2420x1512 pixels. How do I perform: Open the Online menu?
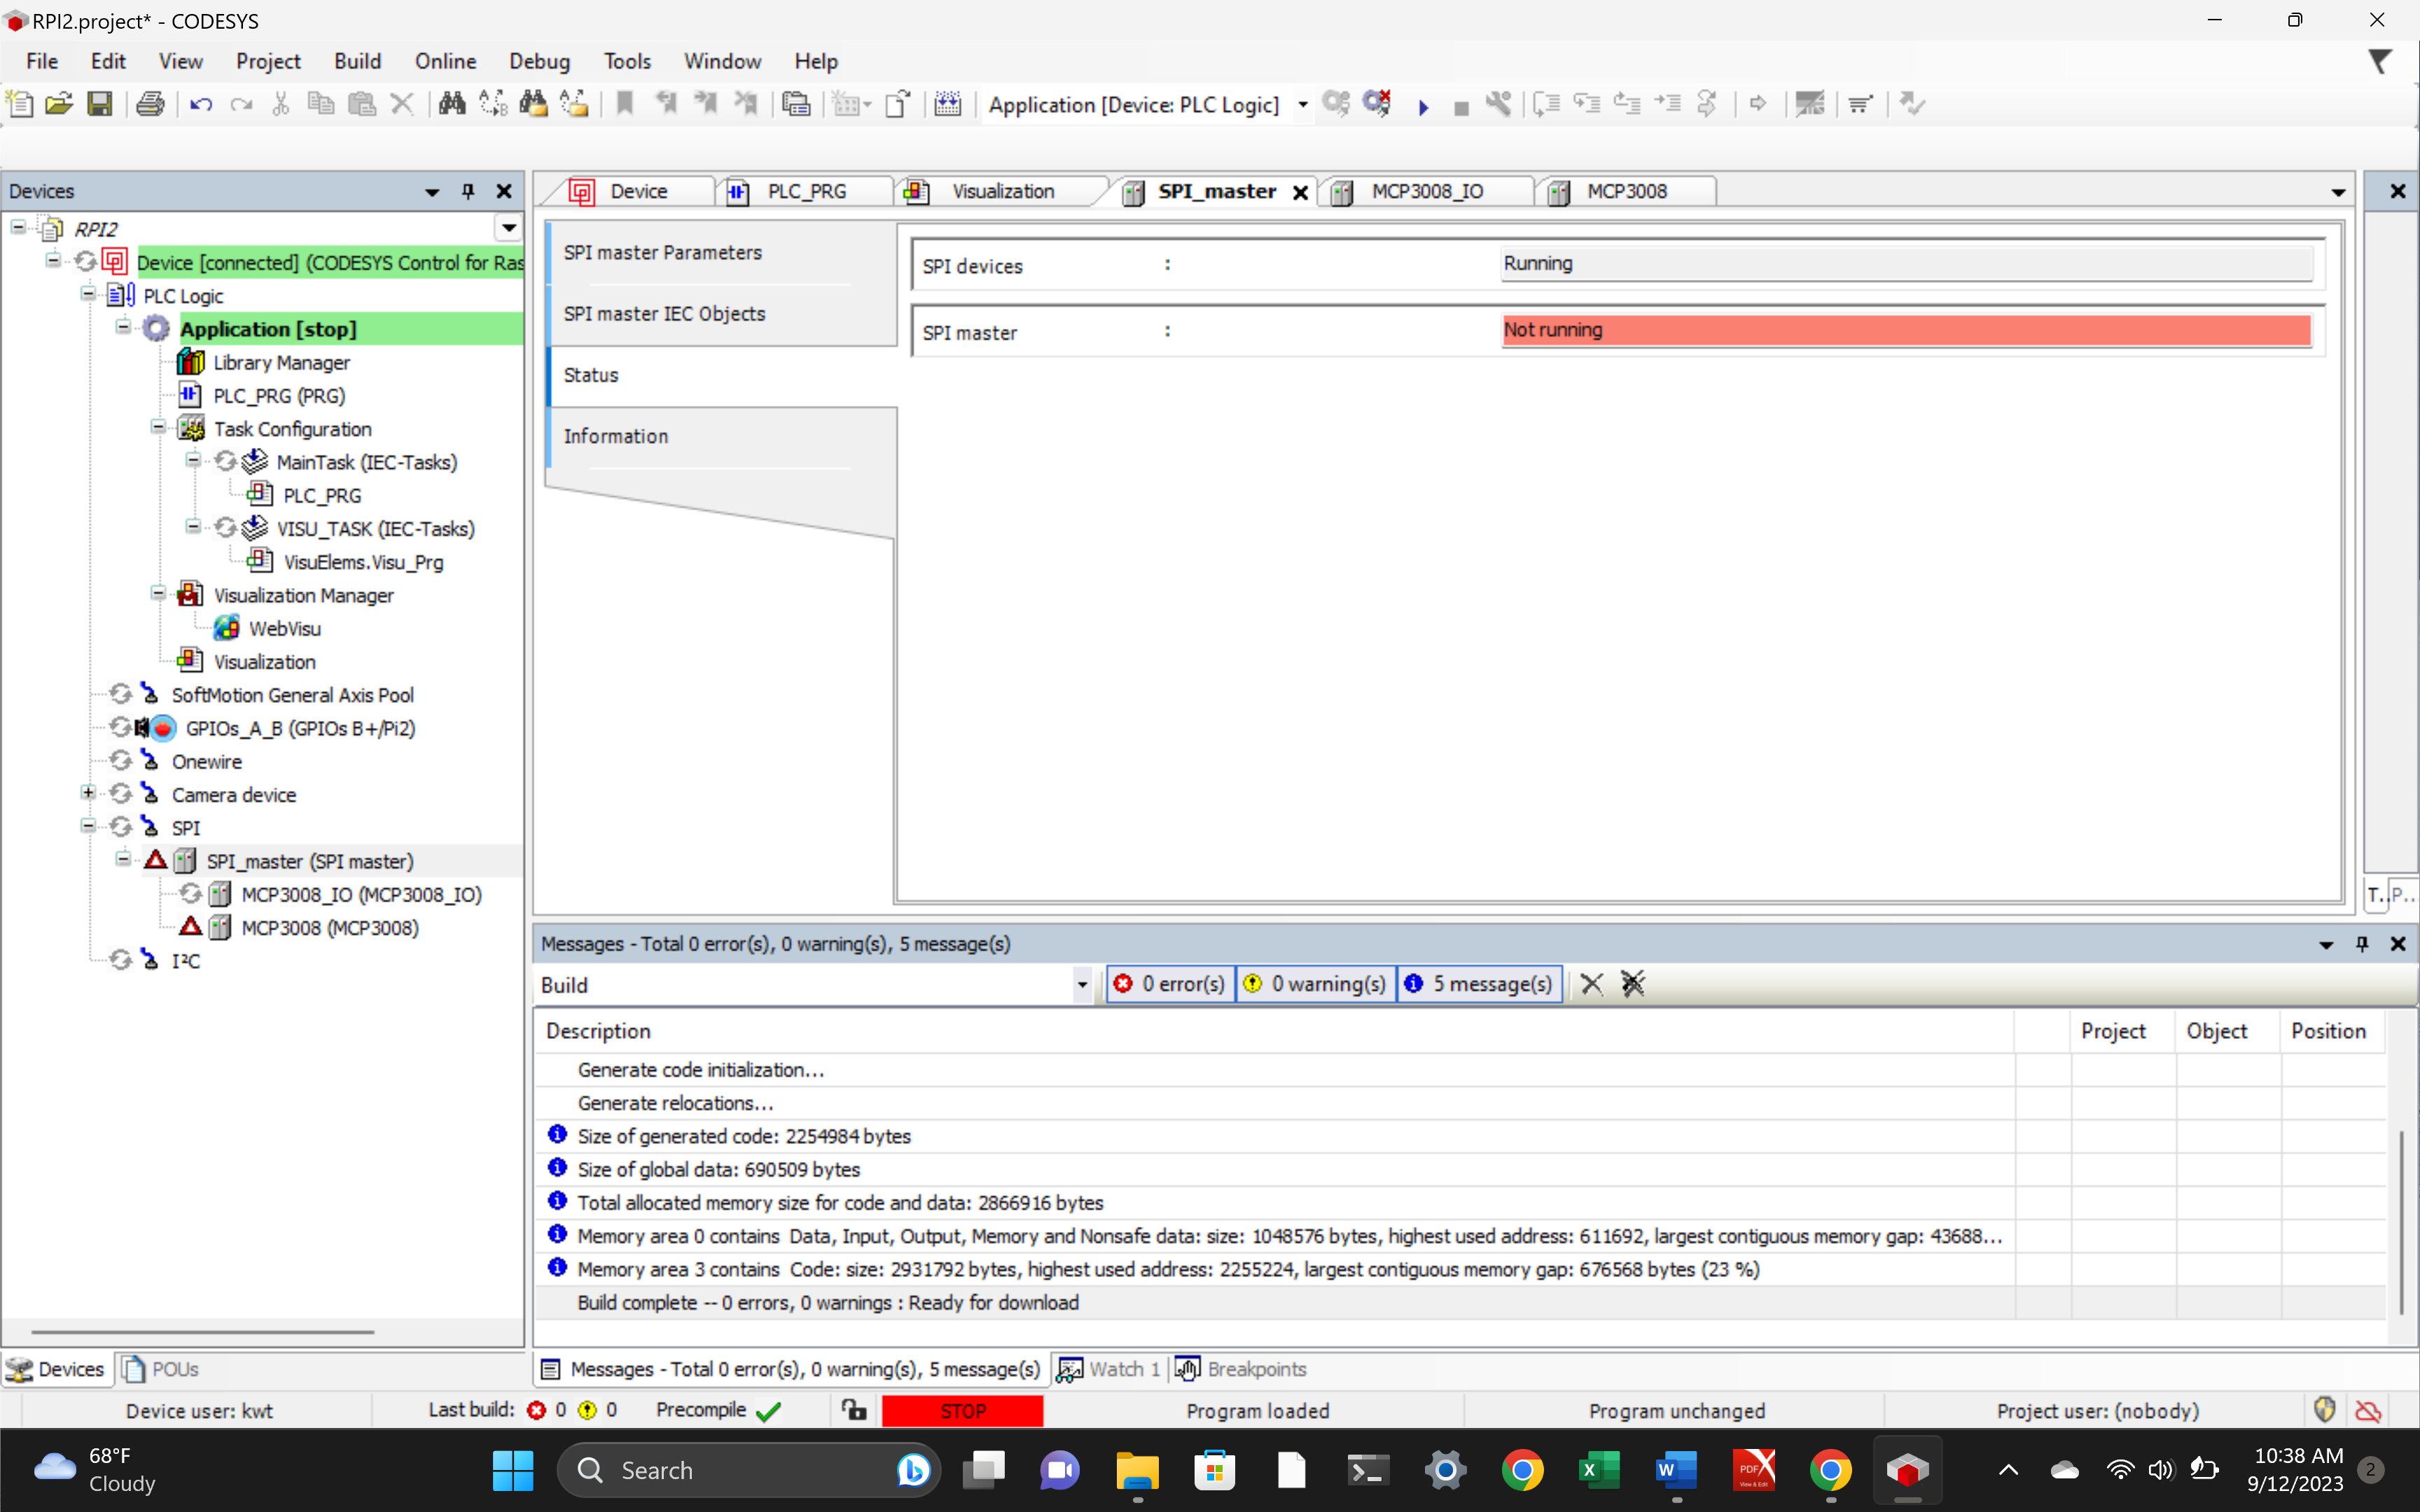[x=445, y=61]
